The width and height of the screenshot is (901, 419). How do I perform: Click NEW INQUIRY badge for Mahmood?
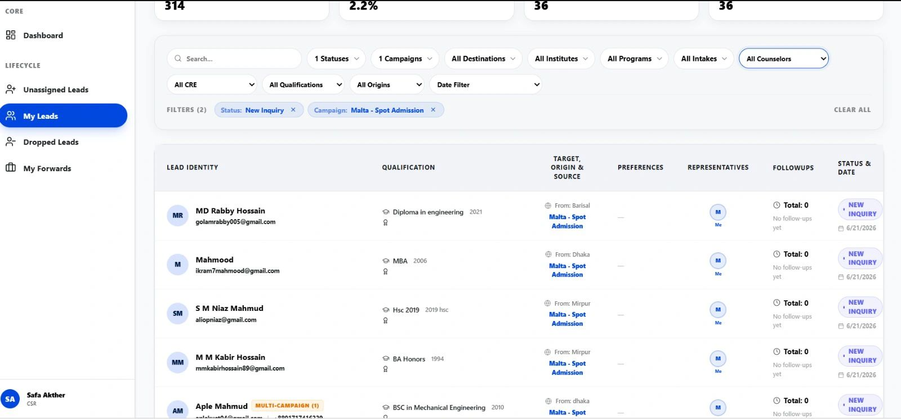pos(859,258)
